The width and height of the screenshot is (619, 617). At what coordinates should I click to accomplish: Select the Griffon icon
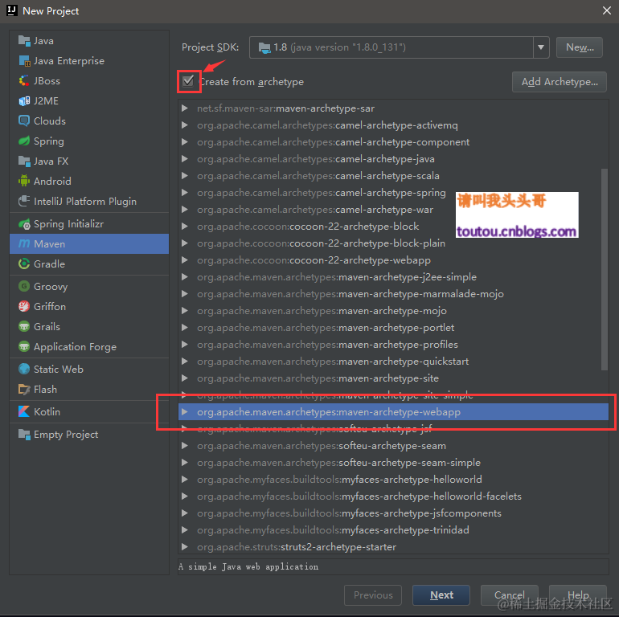tap(24, 307)
